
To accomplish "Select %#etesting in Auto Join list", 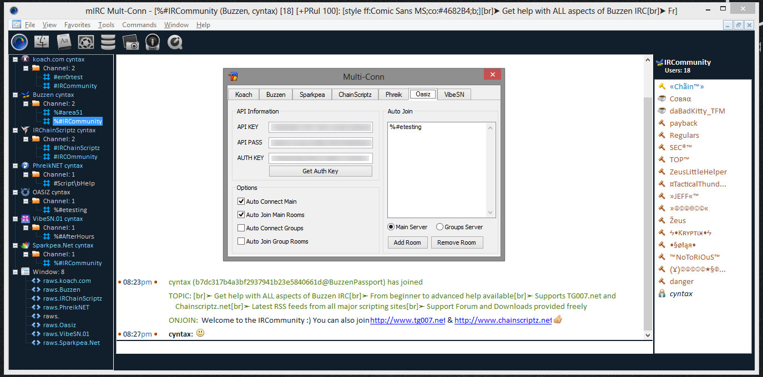I will pos(405,127).
